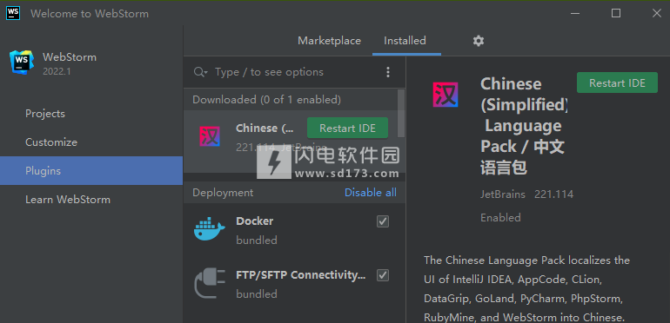This screenshot has height=323, width=670.
Task: Disable the FTP/SFTP Connectivity checkbox
Action: coord(383,275)
